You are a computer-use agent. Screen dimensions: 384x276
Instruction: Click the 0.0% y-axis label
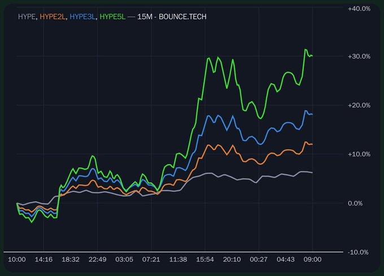tap(355, 203)
